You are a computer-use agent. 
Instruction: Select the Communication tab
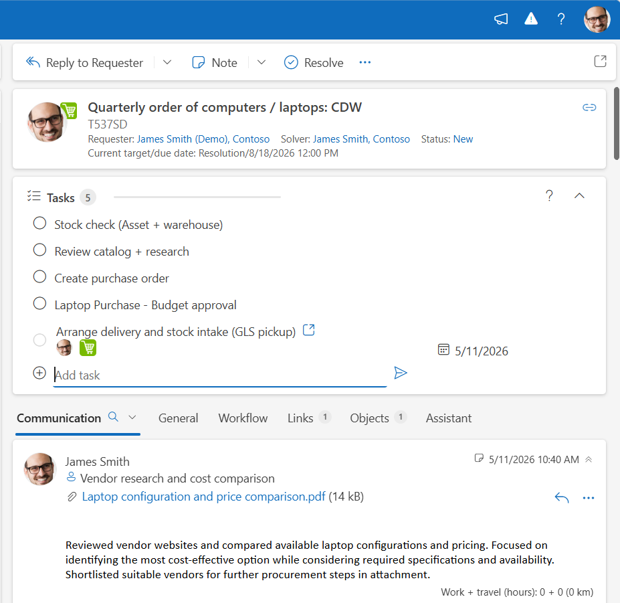(59, 418)
